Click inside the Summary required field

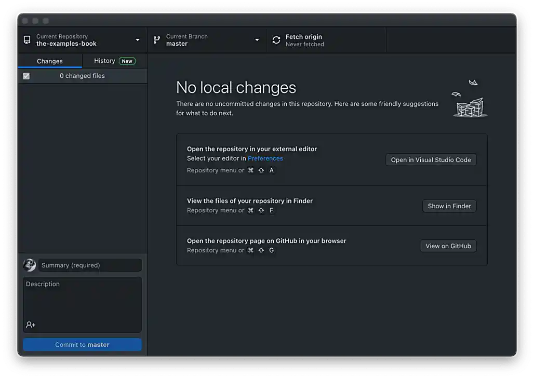pyautogui.click(x=90, y=265)
